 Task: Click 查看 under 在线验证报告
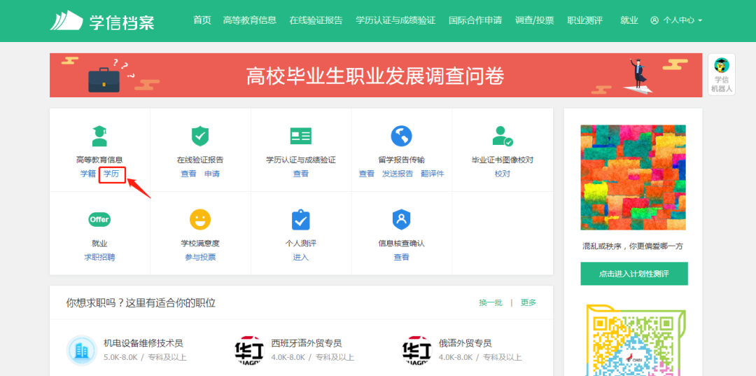tap(188, 174)
